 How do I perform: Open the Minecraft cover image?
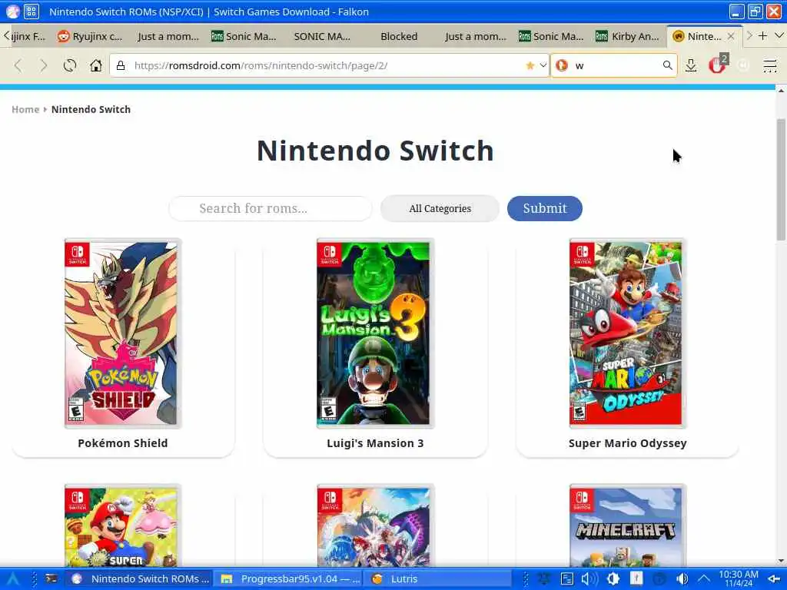click(x=627, y=526)
